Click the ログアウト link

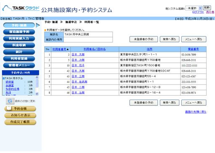click(198, 12)
